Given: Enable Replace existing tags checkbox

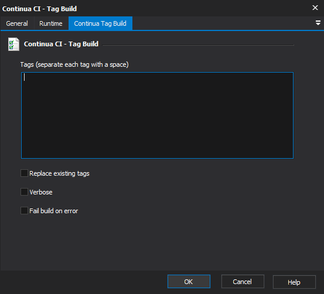Looking at the screenshot, I should 24,173.
